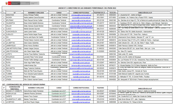The image size is (175, 106).
Task: Select the highlighted Coordinador de la OCT cell in the ANDAHUAYLAS row
Action: [x=59, y=94]
